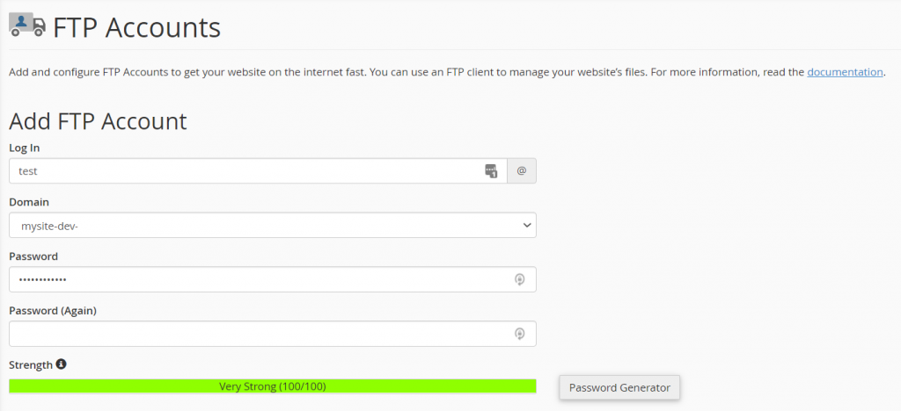Expand the Domain list using its chevron arrow

pyautogui.click(x=527, y=226)
